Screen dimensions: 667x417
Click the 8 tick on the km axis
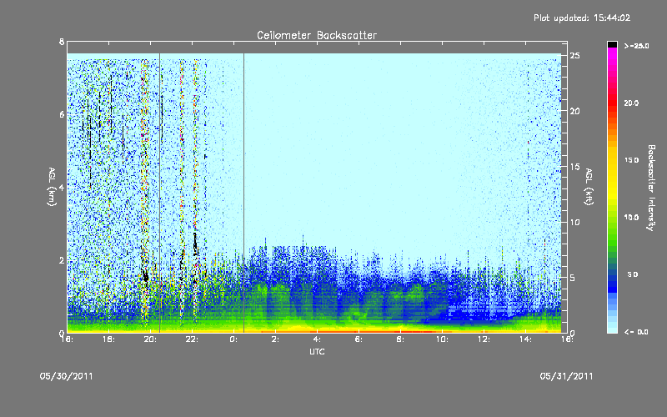tap(62, 42)
